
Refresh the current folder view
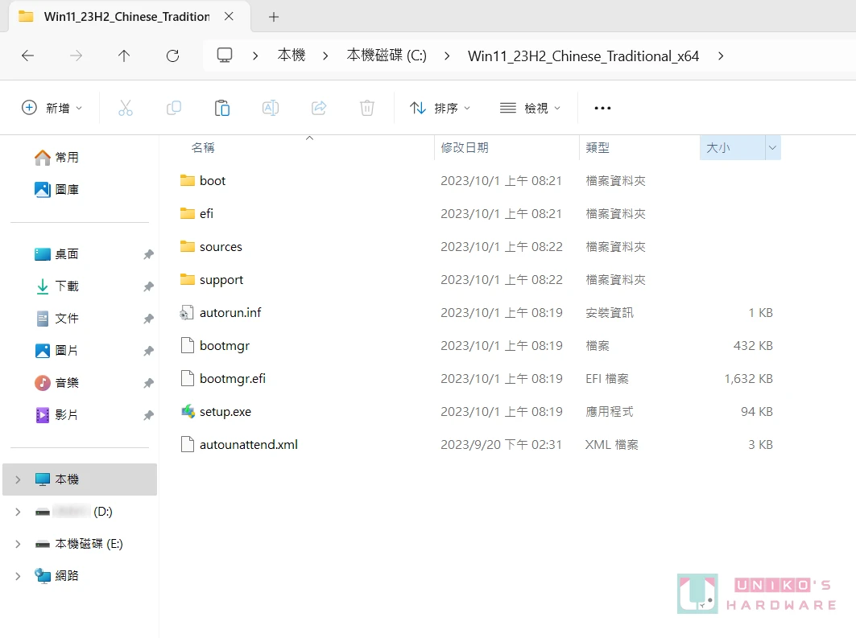tap(172, 56)
